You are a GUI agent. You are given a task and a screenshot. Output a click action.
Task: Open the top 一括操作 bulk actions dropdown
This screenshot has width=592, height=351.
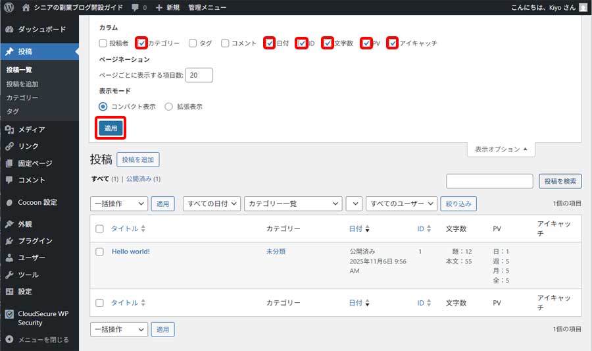(119, 203)
